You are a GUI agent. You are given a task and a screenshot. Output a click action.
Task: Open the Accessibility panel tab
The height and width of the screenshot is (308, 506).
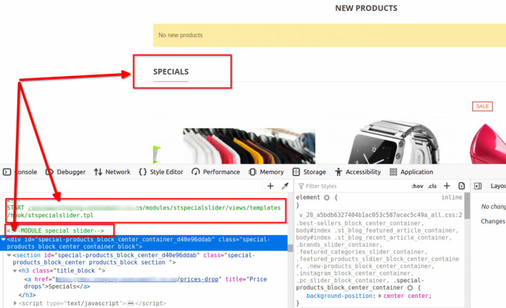[363, 172]
